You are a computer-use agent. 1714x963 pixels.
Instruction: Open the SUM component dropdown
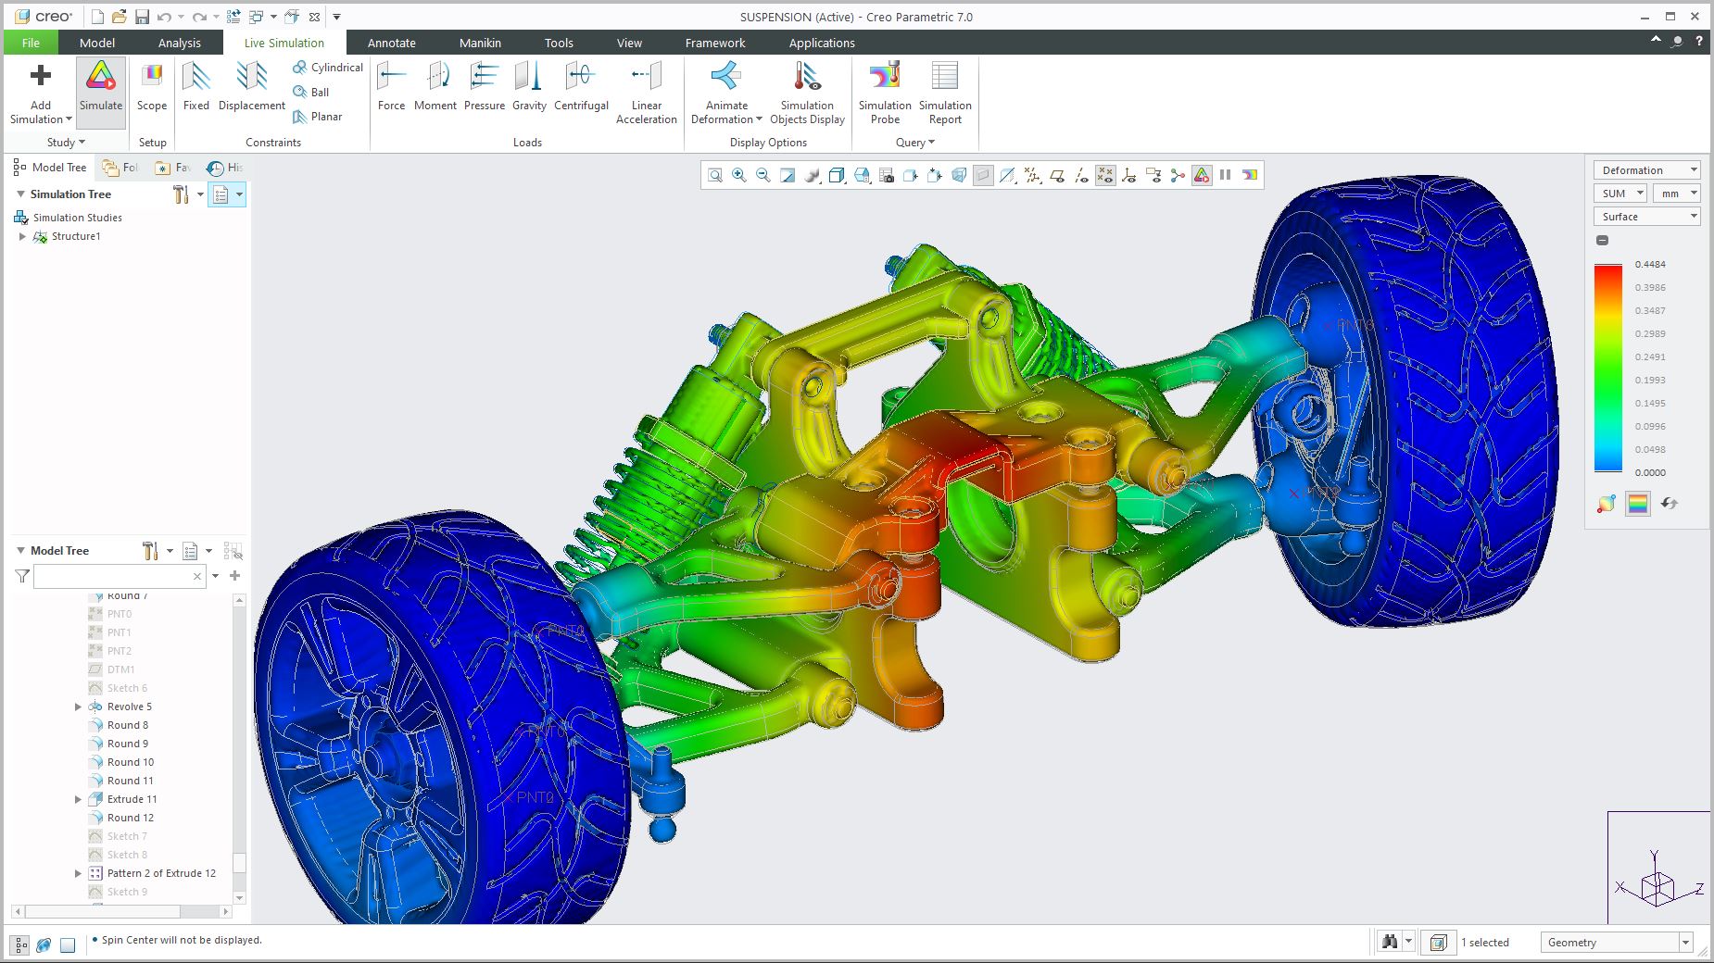1619,194
